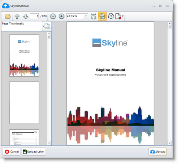Click thumbnail panel scroll down arrow
This screenshot has height=163, width=178.
click(49, 143)
